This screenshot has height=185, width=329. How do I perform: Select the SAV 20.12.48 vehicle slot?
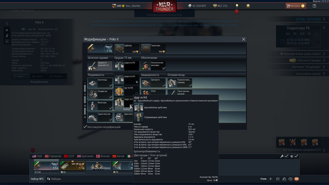72,166
